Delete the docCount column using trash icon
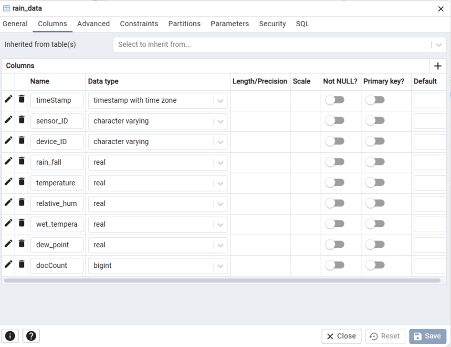This screenshot has width=451, height=347. pyautogui.click(x=21, y=264)
